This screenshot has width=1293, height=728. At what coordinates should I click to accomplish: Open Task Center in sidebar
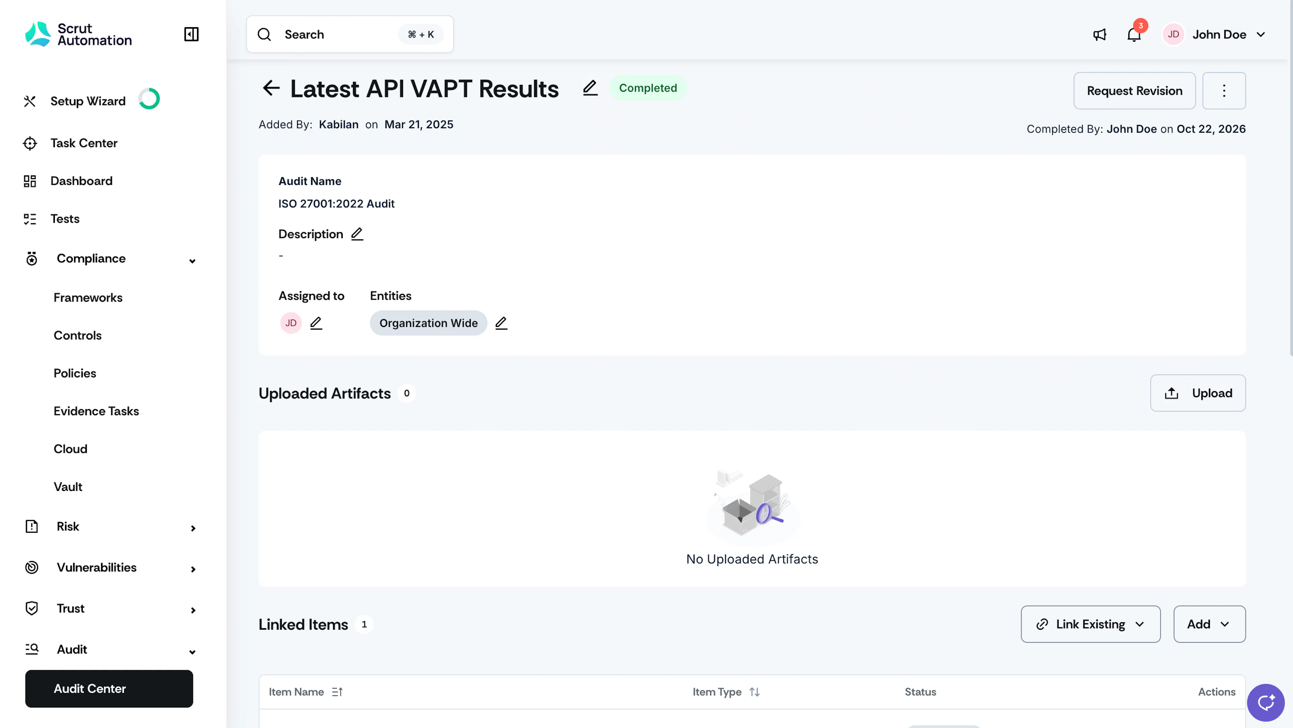click(x=84, y=143)
